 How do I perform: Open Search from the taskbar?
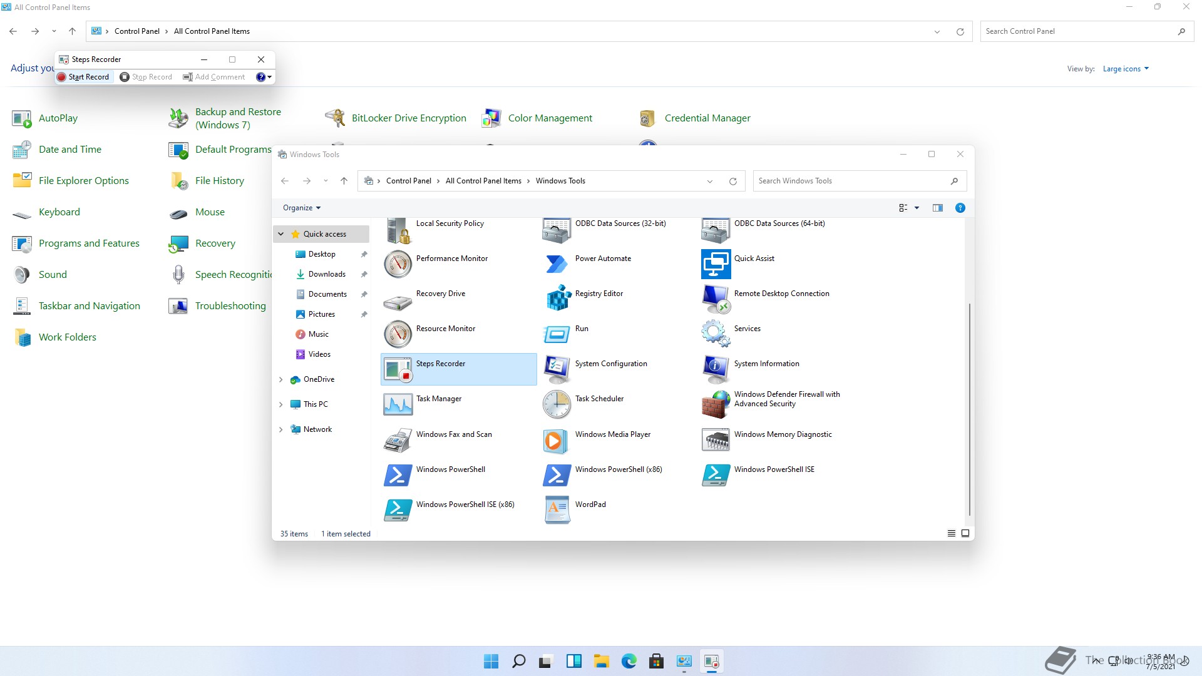pyautogui.click(x=519, y=661)
